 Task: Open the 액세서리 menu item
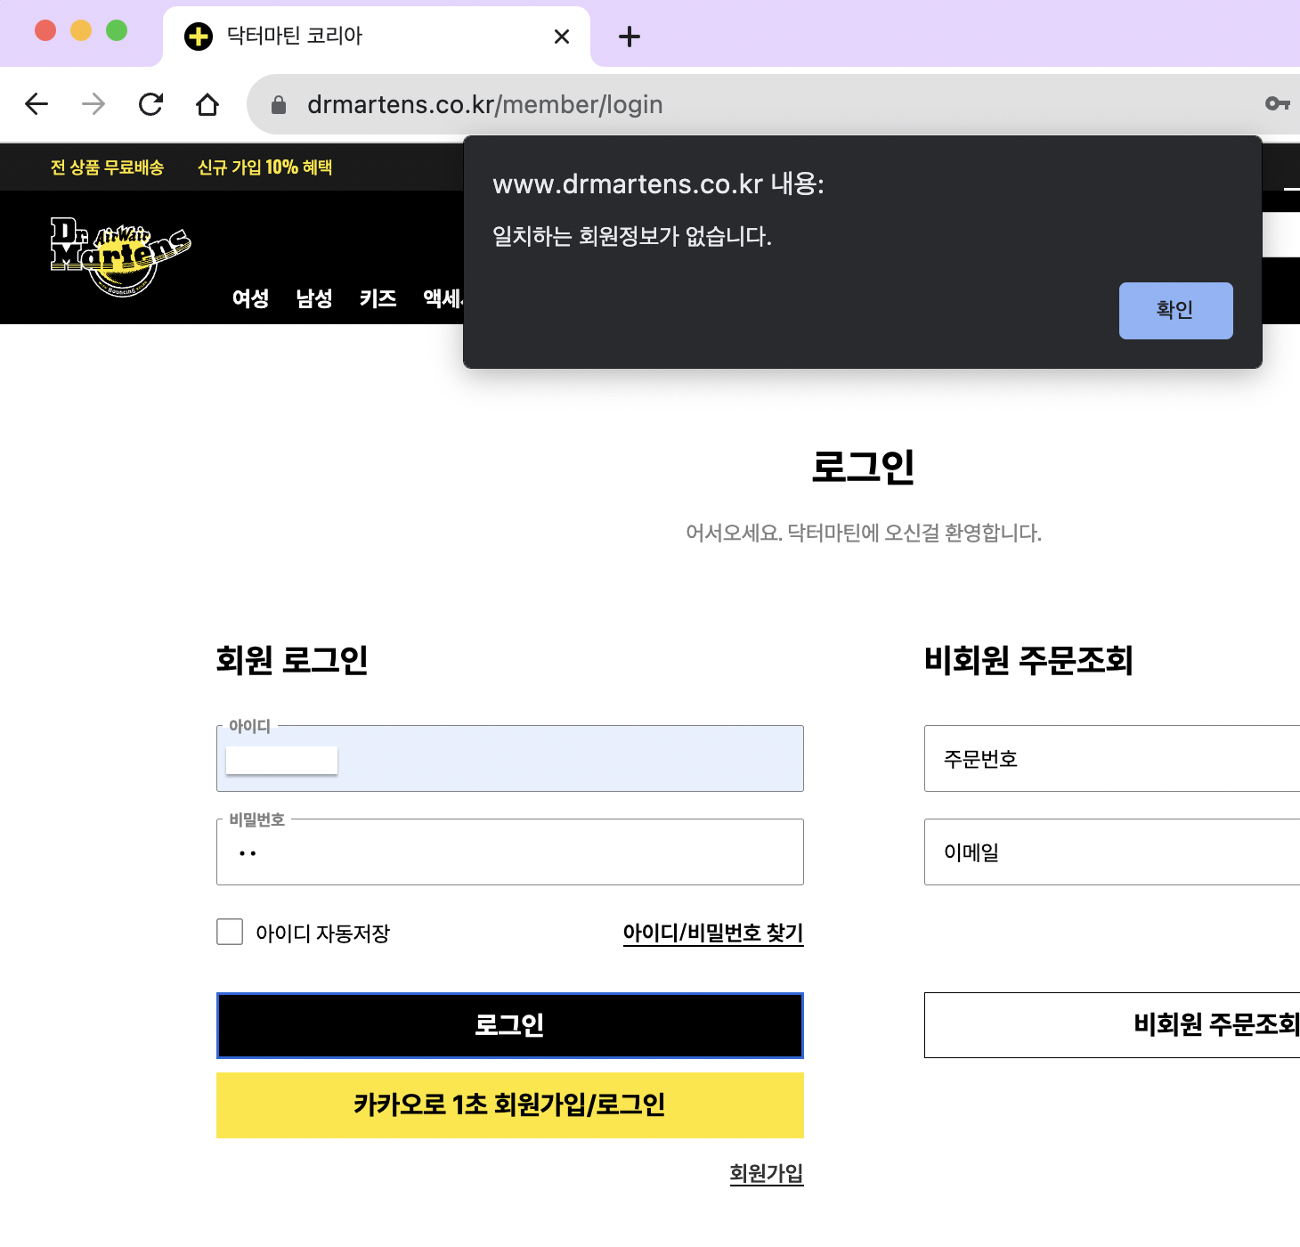(x=443, y=298)
